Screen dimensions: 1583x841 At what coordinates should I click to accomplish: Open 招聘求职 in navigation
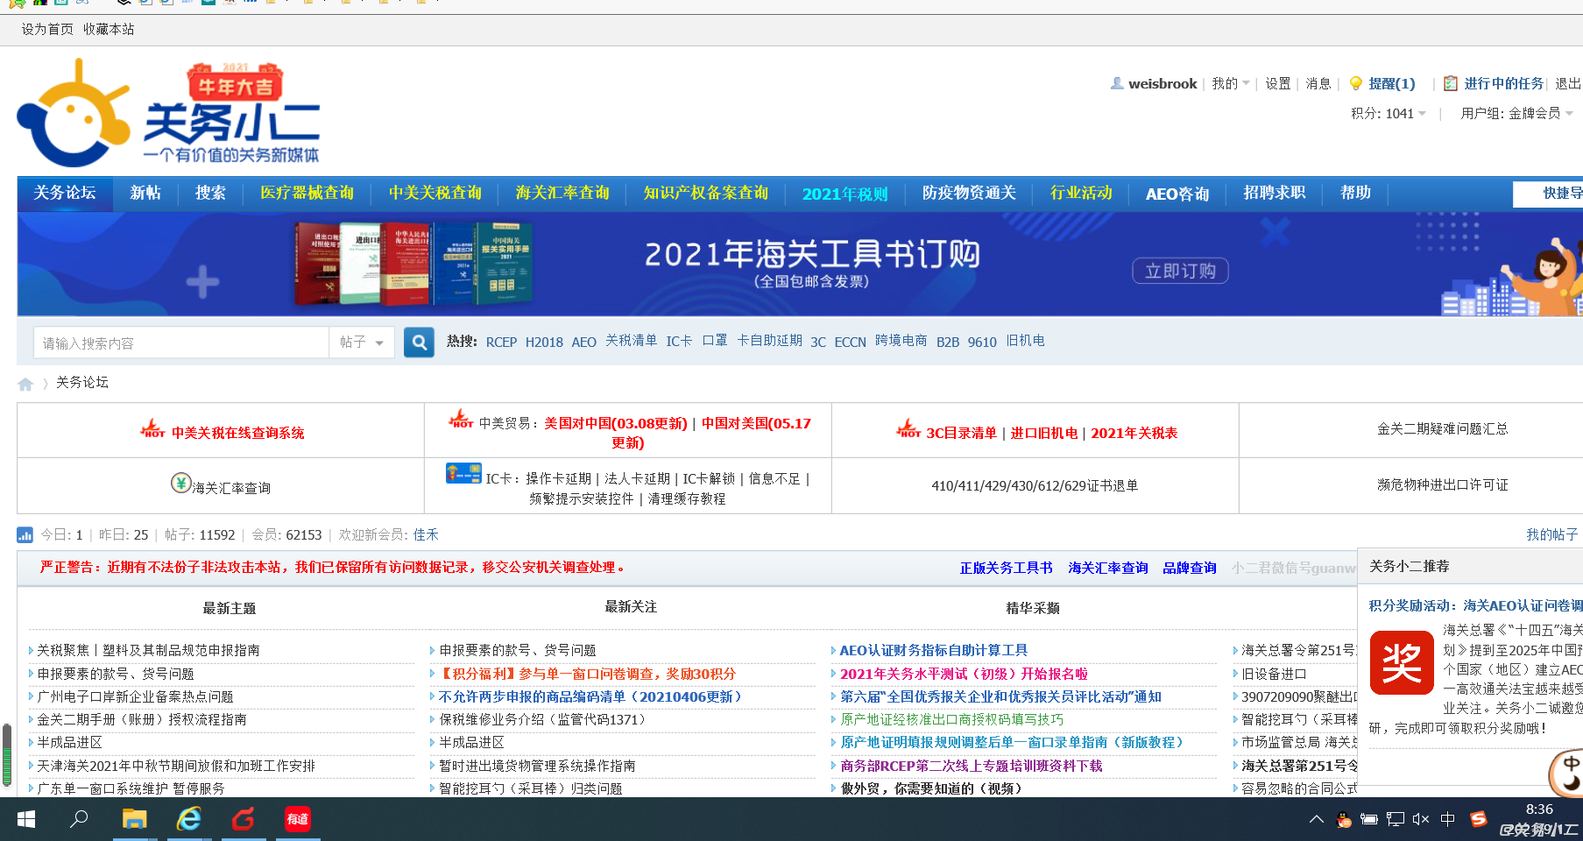pos(1275,193)
